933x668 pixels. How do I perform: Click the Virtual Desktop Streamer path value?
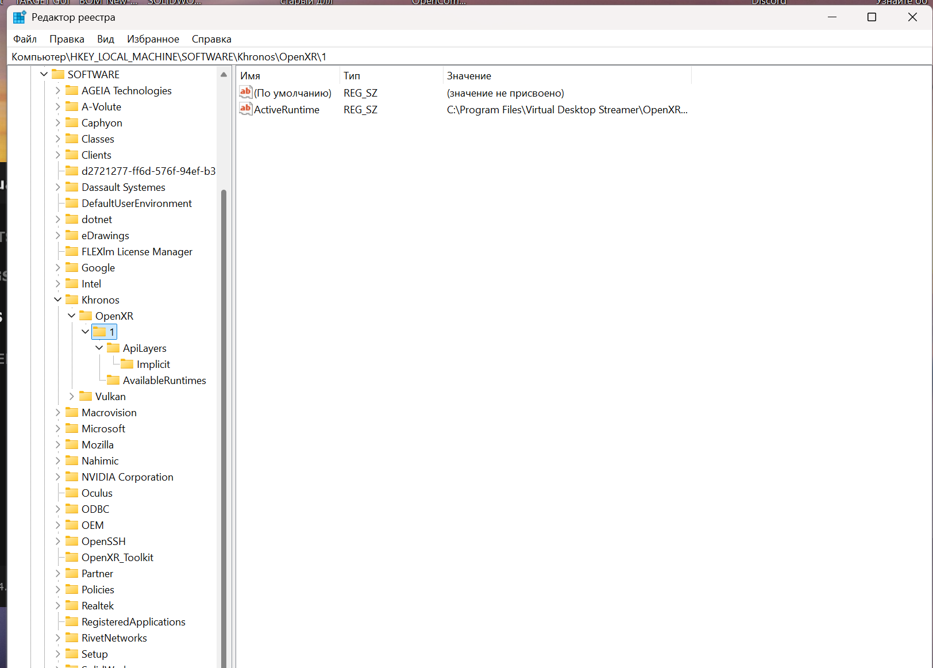pos(567,110)
